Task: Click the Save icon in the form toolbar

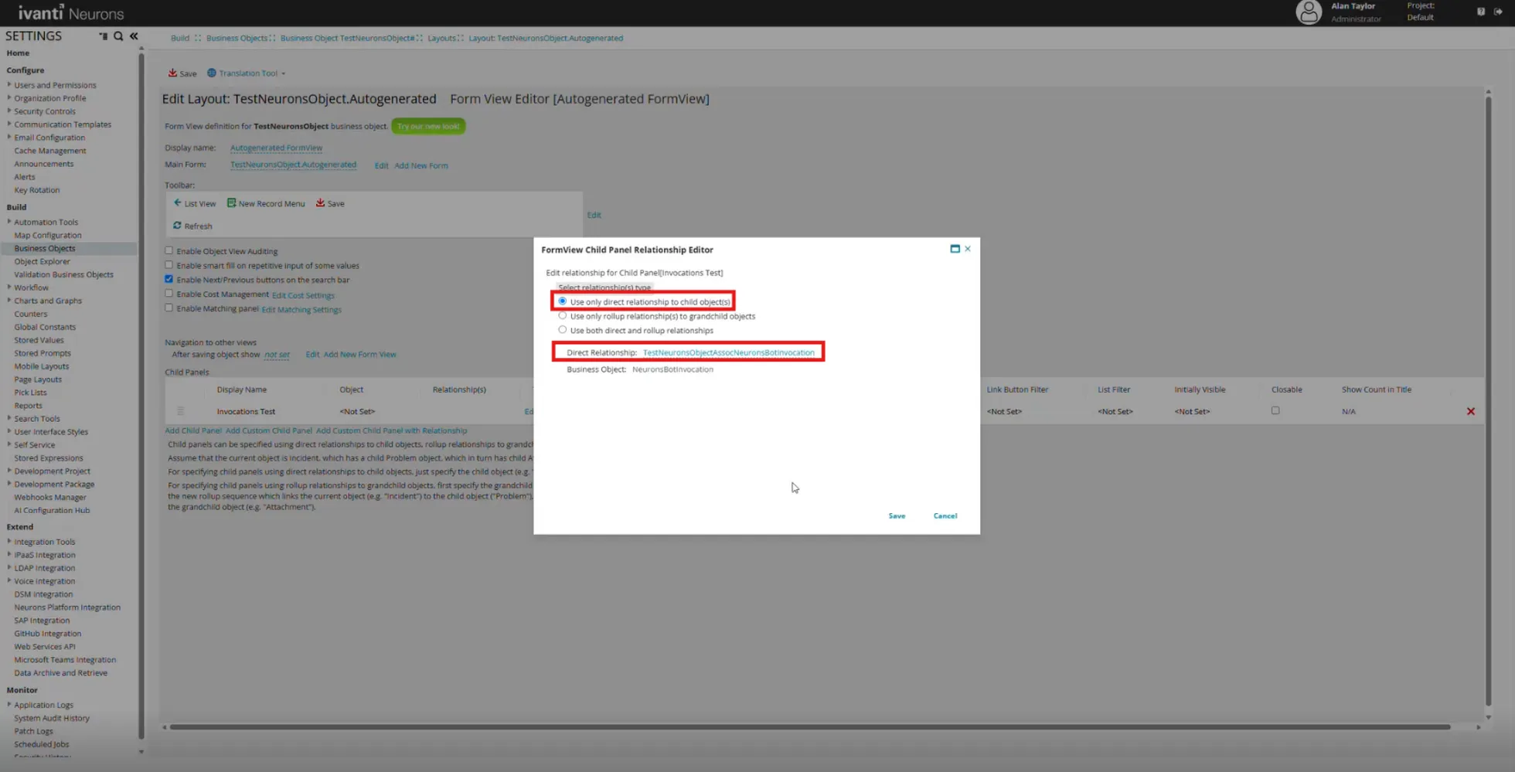Action: [x=320, y=202]
